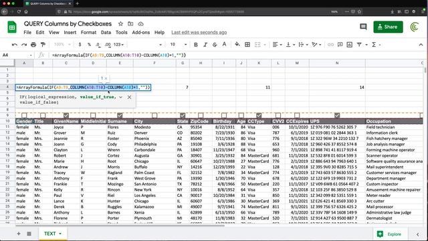
Task: Open the Text color picker
Action: click(x=224, y=45)
